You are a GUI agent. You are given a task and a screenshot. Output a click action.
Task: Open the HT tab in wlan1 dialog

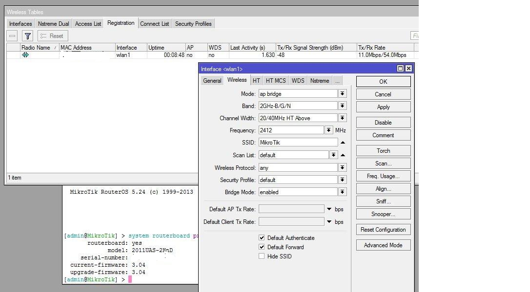[256, 81]
